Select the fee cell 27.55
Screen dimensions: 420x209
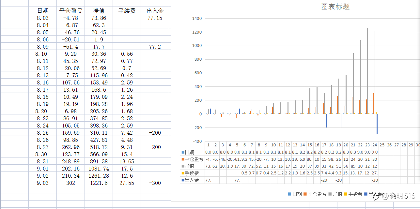tap(127, 183)
